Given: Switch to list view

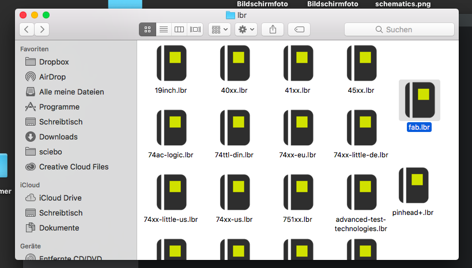Looking at the screenshot, I should coord(164,29).
